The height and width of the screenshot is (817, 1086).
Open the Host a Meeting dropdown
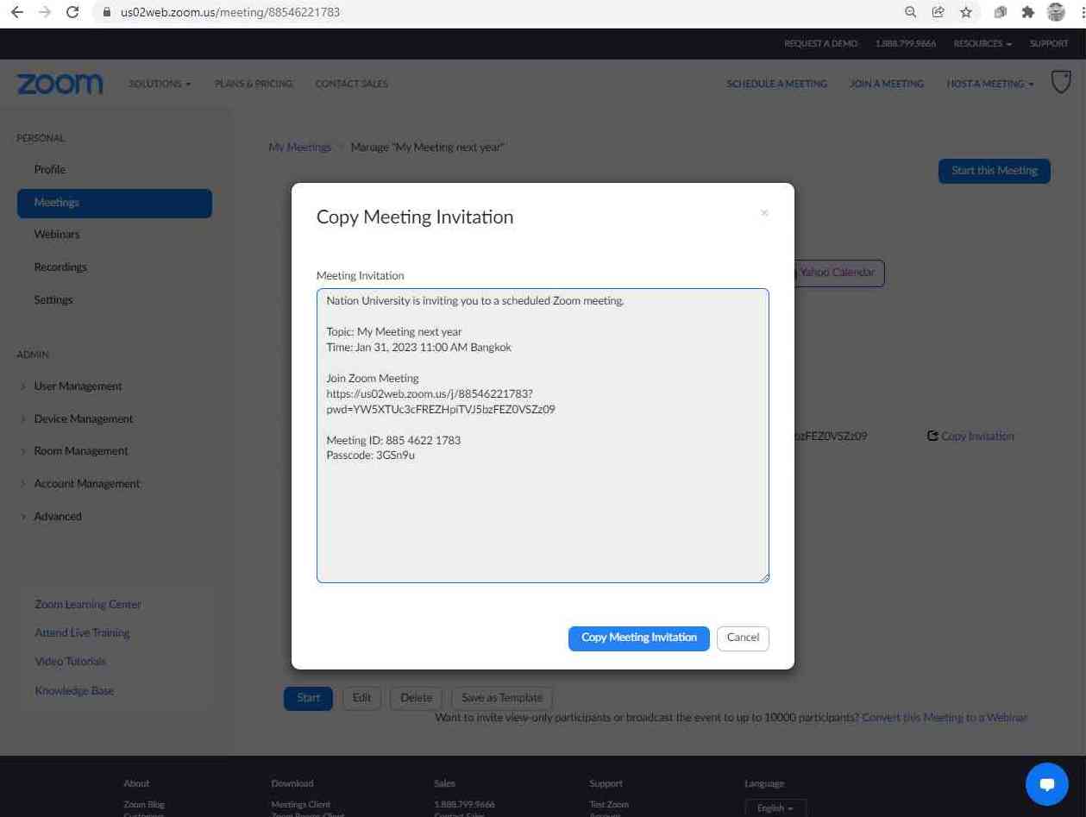click(989, 84)
